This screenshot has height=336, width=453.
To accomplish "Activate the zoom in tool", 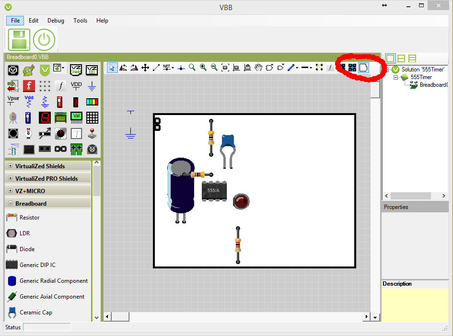I will [203, 67].
